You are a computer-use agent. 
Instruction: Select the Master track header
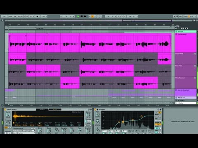[186, 103]
